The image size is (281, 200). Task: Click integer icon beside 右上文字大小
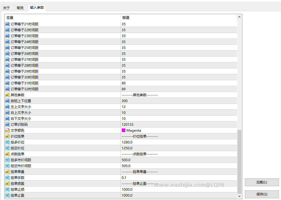[x=7, y=113]
